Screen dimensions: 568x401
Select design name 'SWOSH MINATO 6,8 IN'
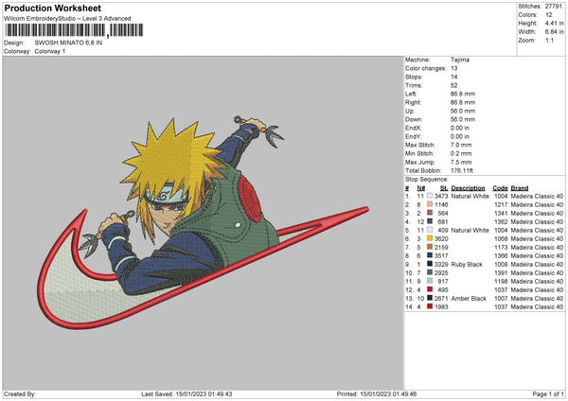coord(68,43)
